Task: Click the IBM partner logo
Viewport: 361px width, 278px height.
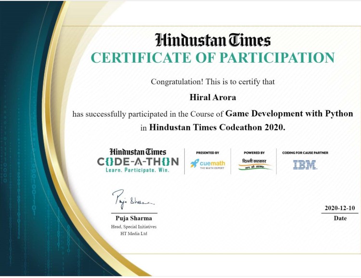Action: pyautogui.click(x=305, y=164)
